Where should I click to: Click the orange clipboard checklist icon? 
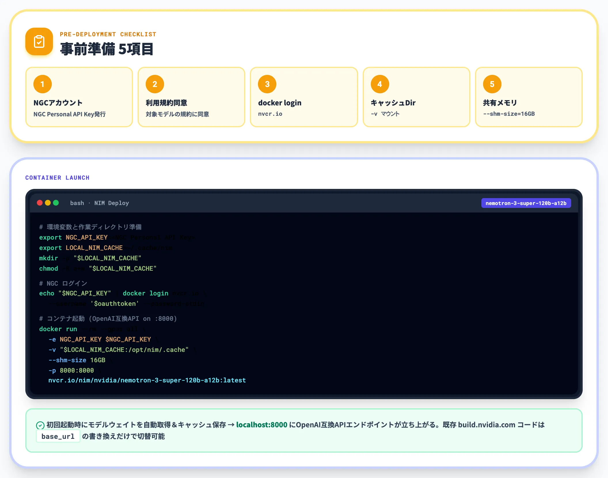39,41
